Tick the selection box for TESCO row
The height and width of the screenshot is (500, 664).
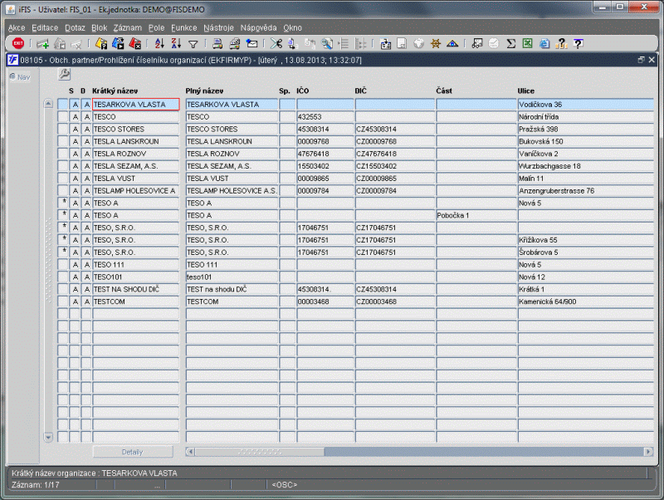[62, 117]
